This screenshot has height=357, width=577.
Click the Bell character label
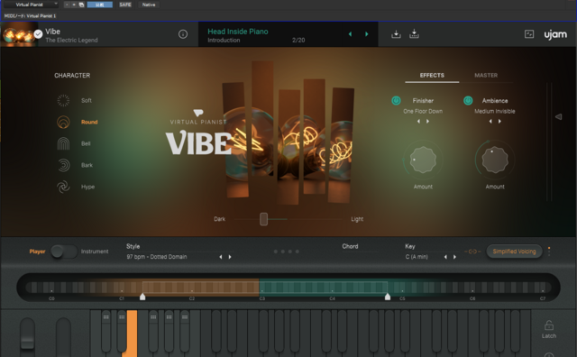point(86,143)
